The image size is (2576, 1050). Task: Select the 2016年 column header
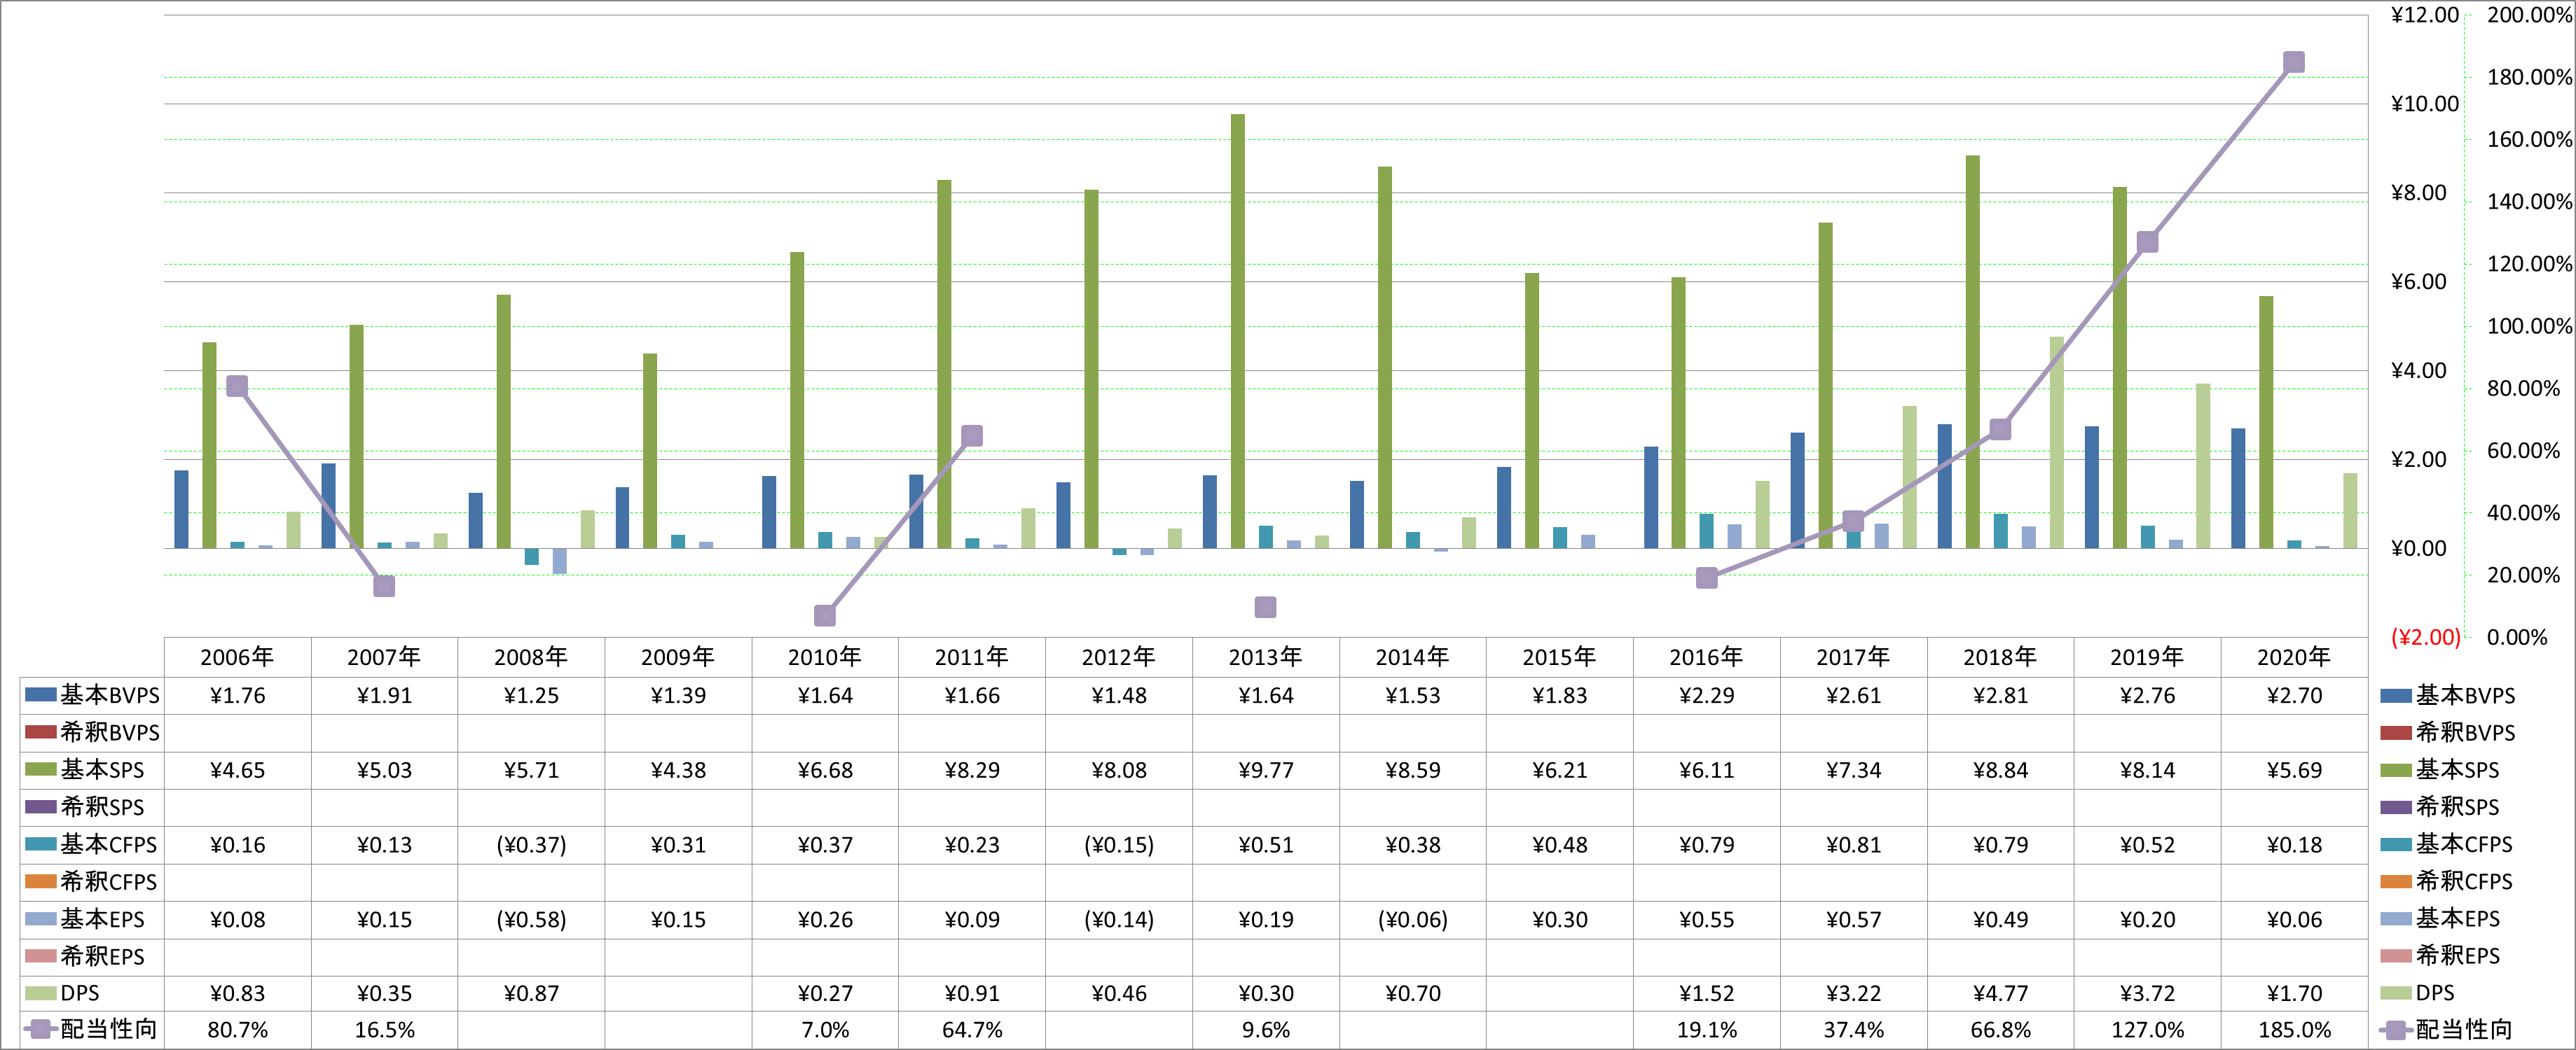tap(1706, 657)
